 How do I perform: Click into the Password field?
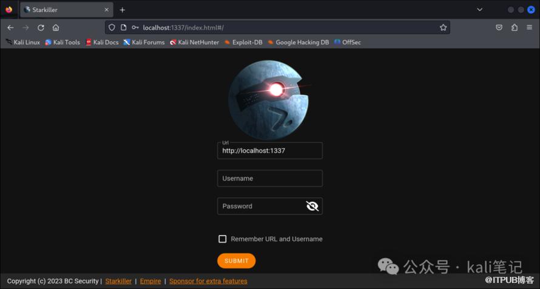click(261, 206)
